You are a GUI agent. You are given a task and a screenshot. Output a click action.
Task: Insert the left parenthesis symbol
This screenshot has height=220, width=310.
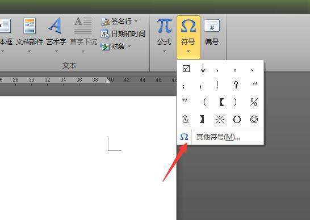click(205, 102)
